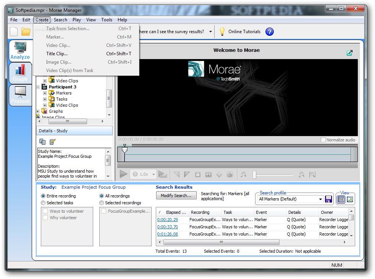This screenshot has width=375, height=279.
Task: Click the graph view icon
Action: 350,199
